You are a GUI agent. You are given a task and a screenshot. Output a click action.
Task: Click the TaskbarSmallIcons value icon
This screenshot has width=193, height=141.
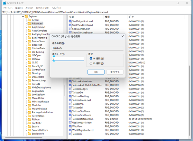(70, 115)
